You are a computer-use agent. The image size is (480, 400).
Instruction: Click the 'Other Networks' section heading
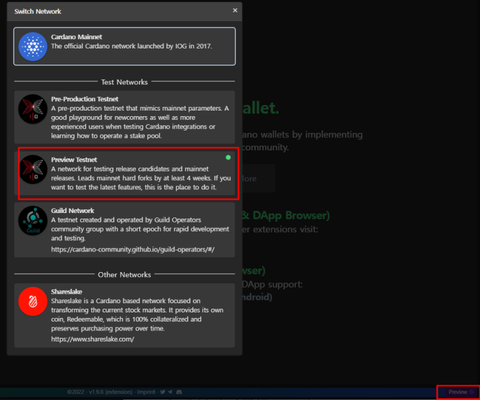[124, 275]
